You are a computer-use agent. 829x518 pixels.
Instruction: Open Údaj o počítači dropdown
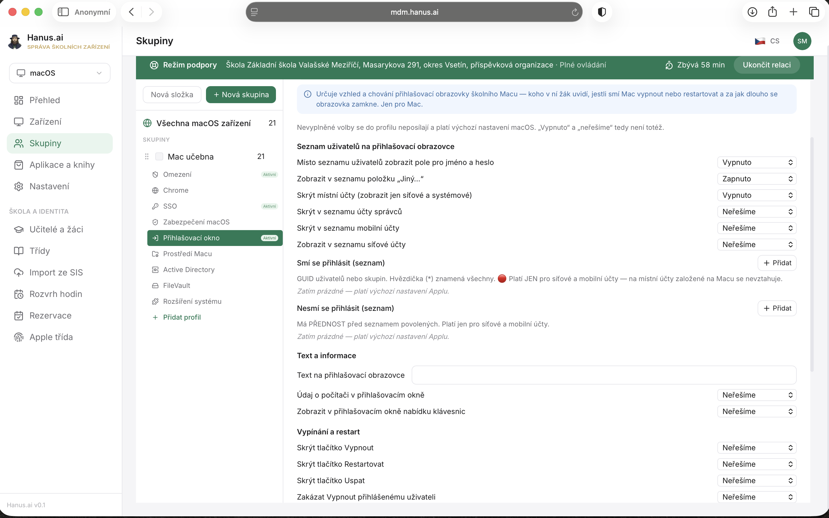tap(757, 395)
